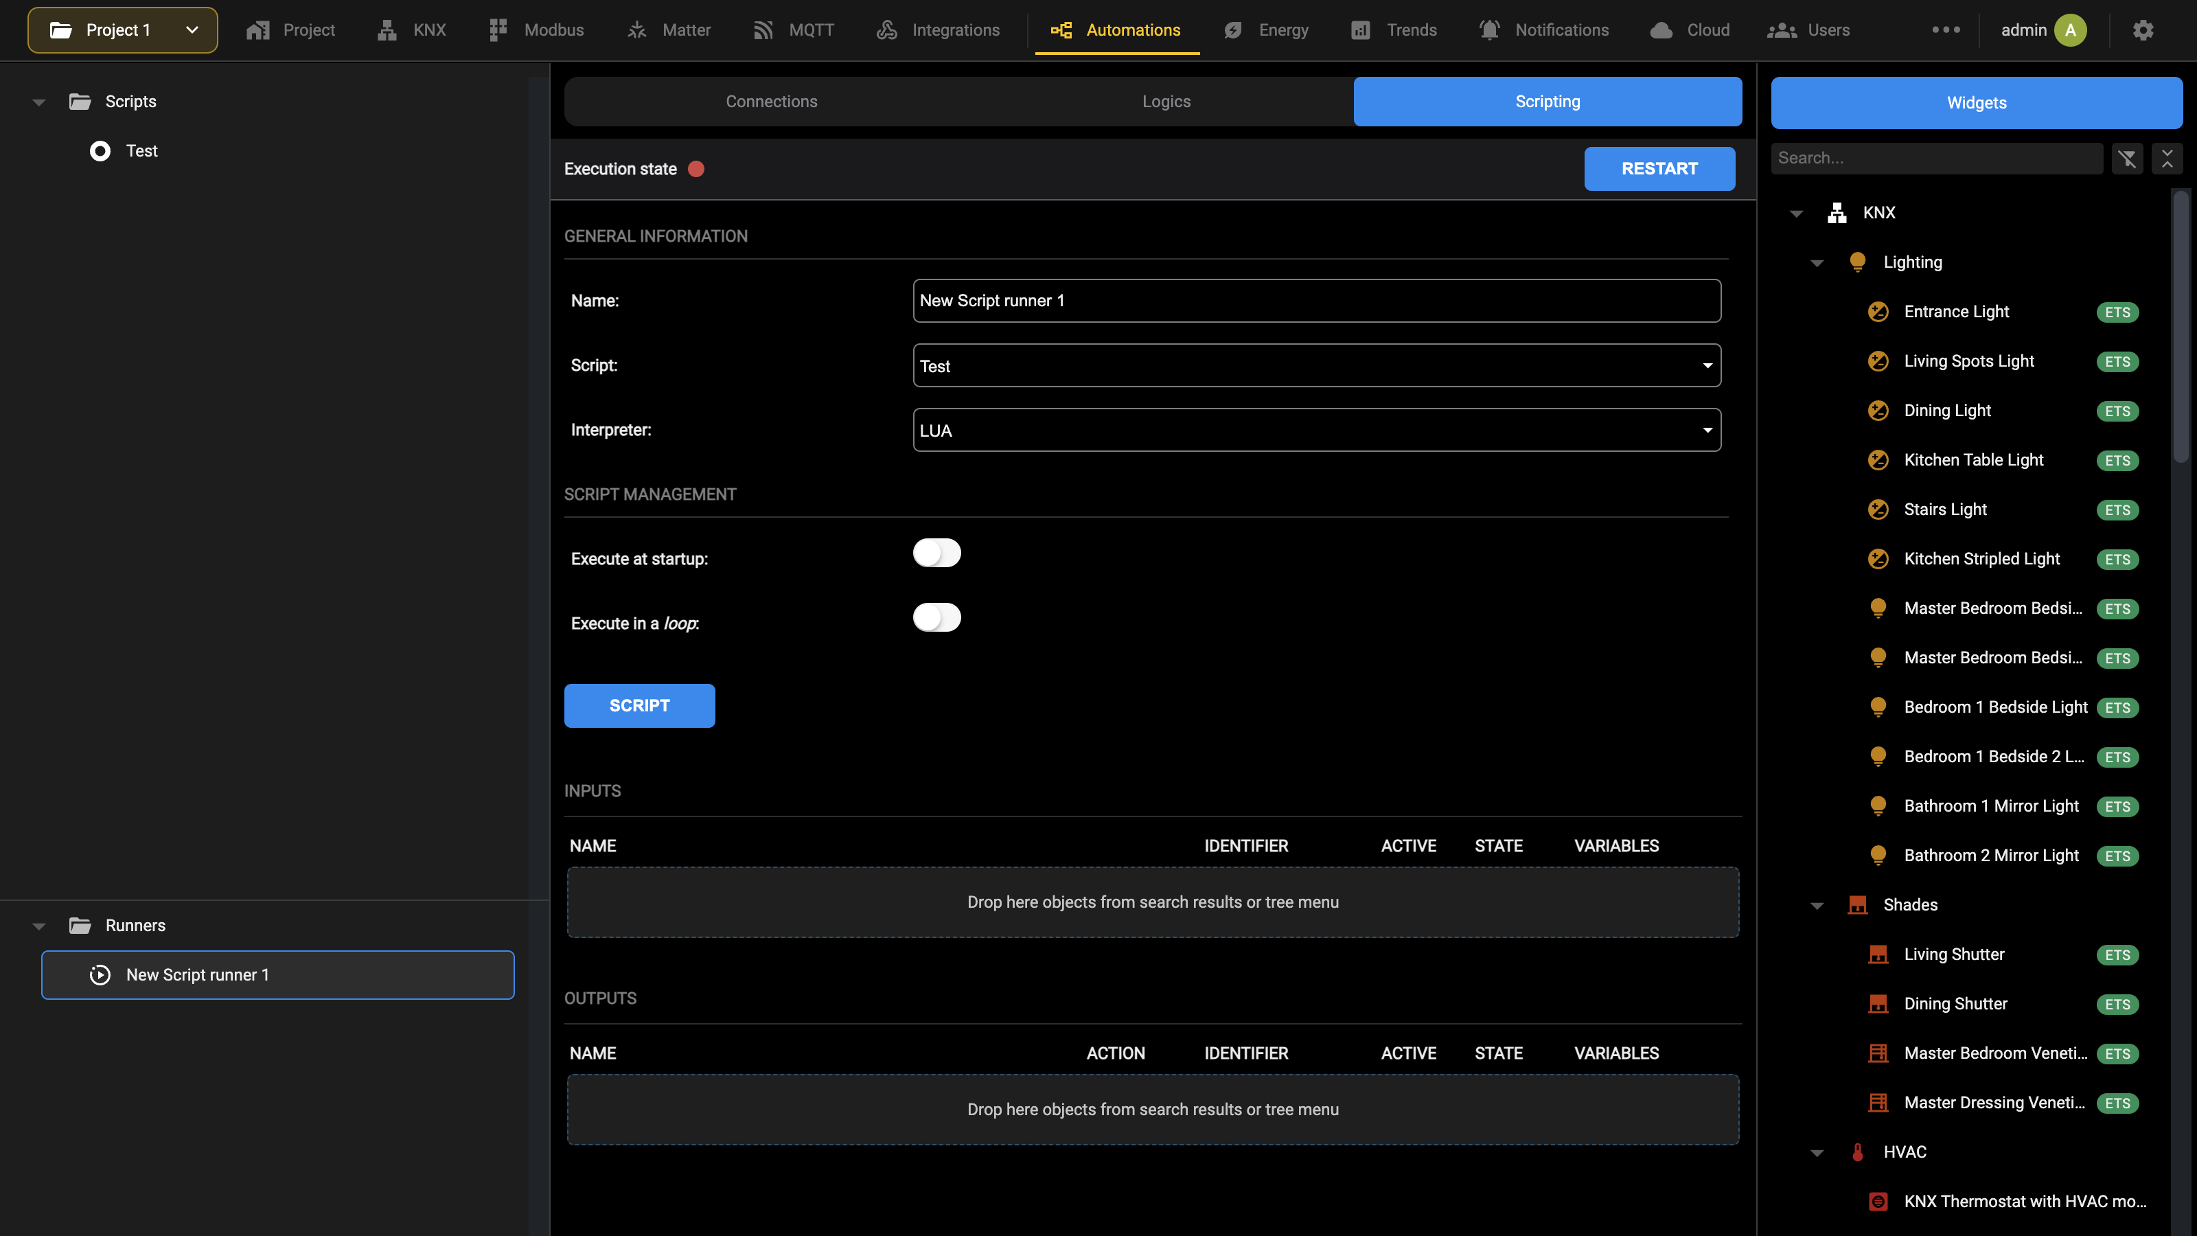Open the Trends menu
This screenshot has width=2197, height=1236.
[x=1394, y=30]
